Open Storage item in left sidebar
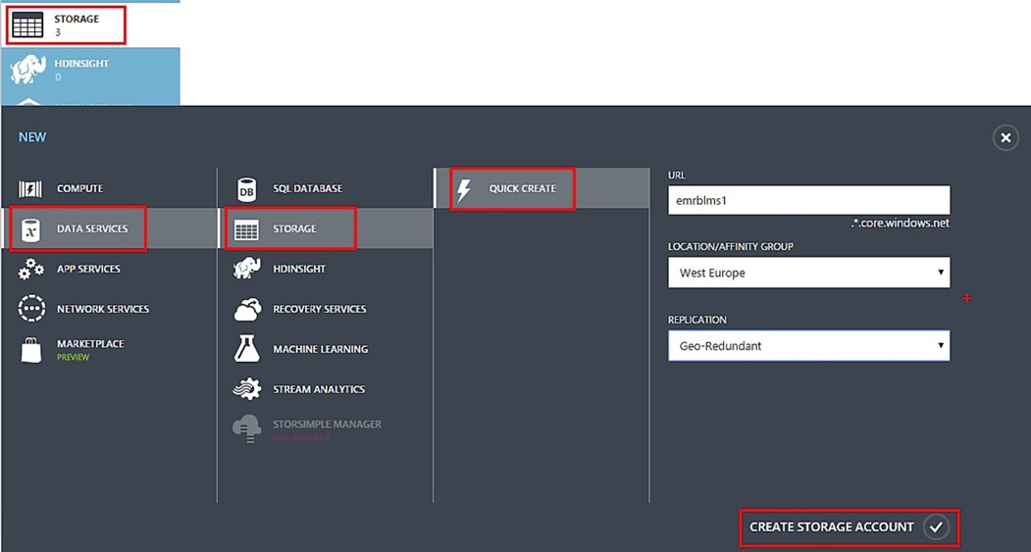Viewport: 1031px width, 552px height. [x=90, y=25]
